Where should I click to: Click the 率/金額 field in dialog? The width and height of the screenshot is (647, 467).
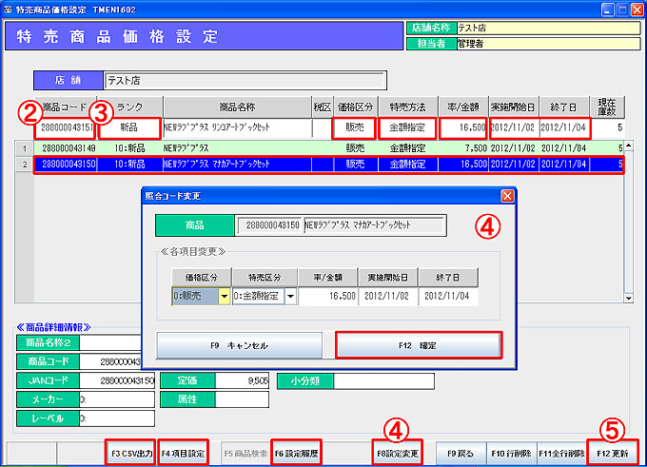pos(326,297)
